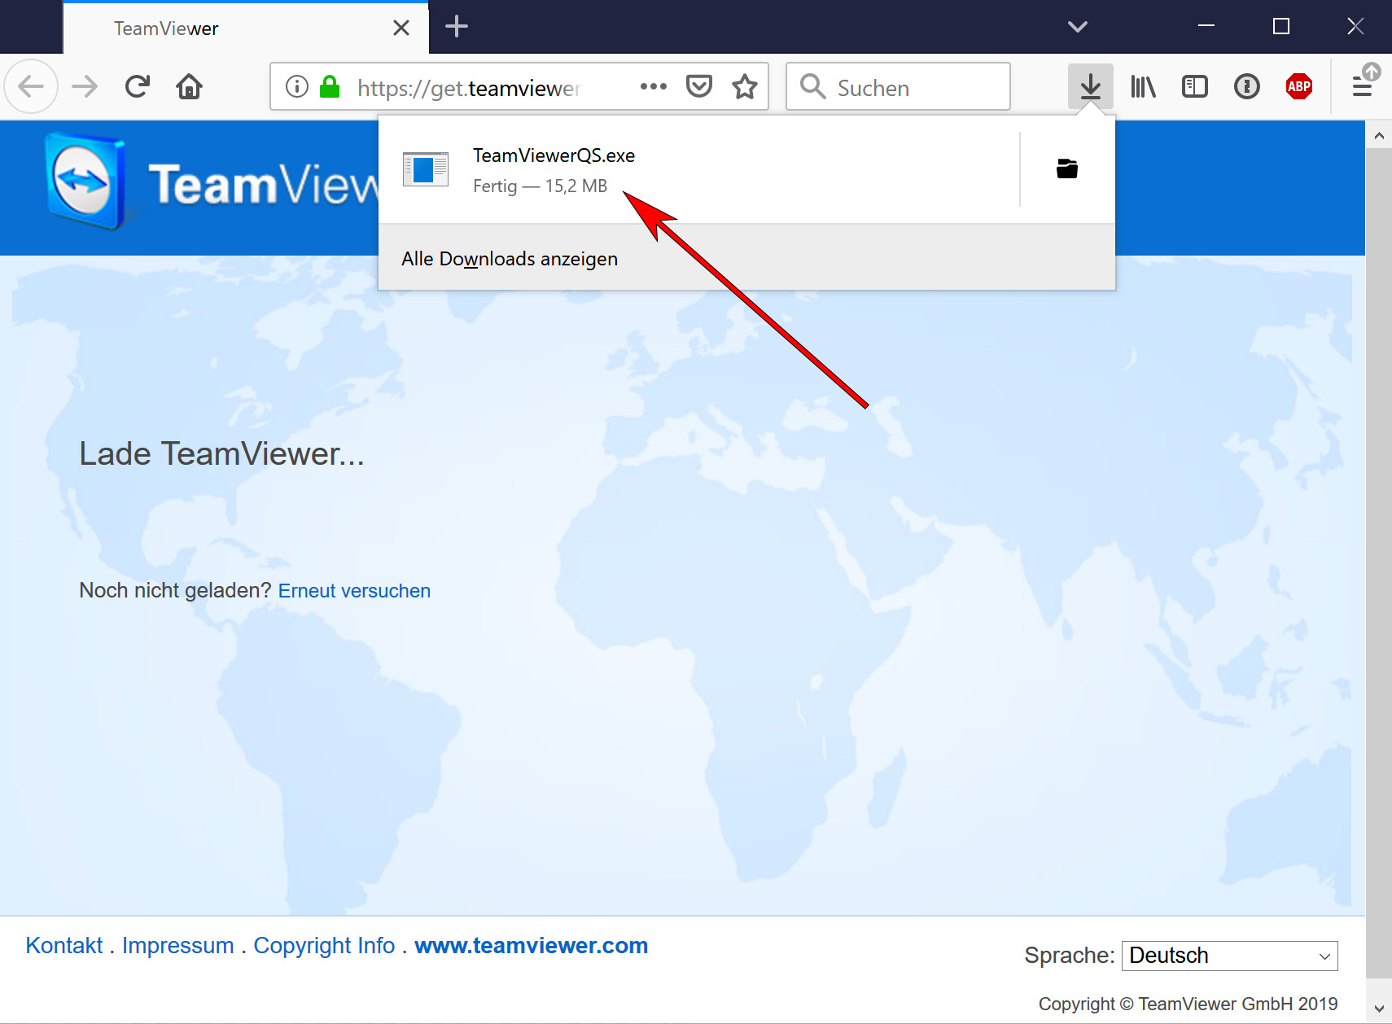Choose Alle Downloads anzeigen
The width and height of the screenshot is (1392, 1024).
[x=746, y=258]
